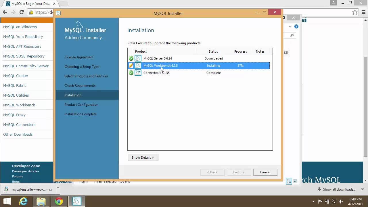Reload the page in Chrome
The image size is (368, 207).
pyautogui.click(x=22, y=12)
